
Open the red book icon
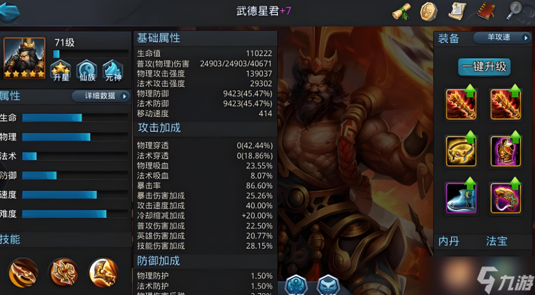click(x=486, y=12)
